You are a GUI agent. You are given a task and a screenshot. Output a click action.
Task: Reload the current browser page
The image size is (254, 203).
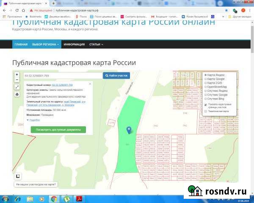pos(17,10)
